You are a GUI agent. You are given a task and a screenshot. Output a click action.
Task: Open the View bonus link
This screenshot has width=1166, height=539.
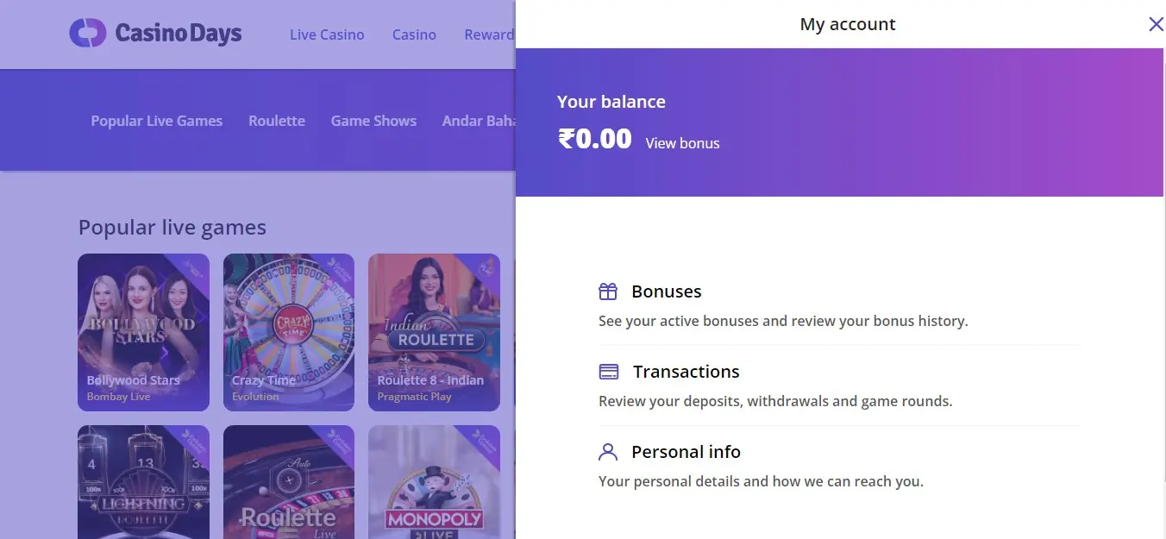pyautogui.click(x=682, y=143)
